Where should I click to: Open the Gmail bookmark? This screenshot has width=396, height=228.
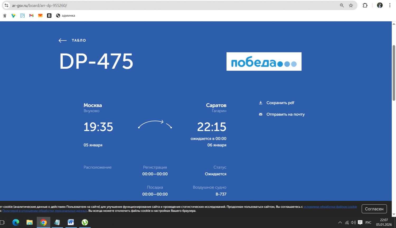pos(31,16)
